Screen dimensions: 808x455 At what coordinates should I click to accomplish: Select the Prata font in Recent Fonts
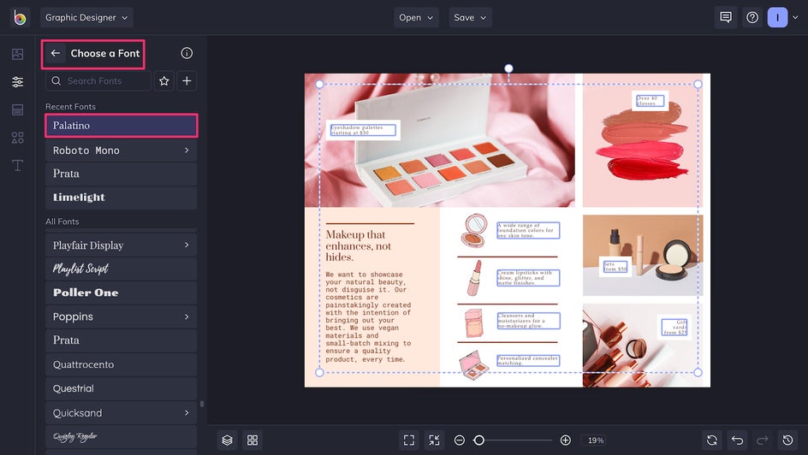pyautogui.click(x=121, y=174)
